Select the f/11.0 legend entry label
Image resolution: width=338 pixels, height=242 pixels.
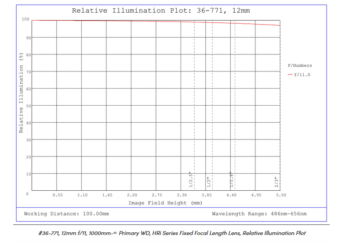tap(302, 75)
